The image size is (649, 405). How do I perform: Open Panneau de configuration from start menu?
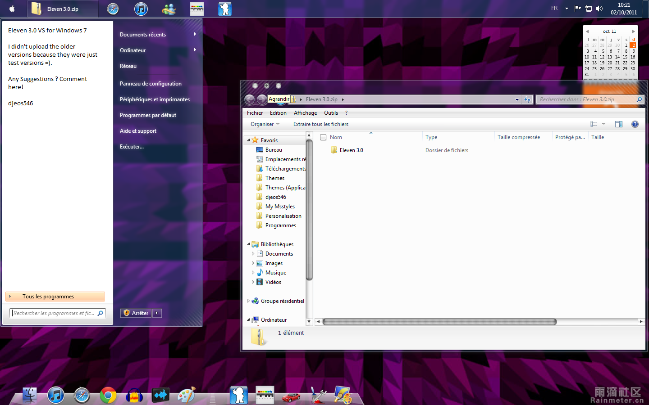(151, 84)
